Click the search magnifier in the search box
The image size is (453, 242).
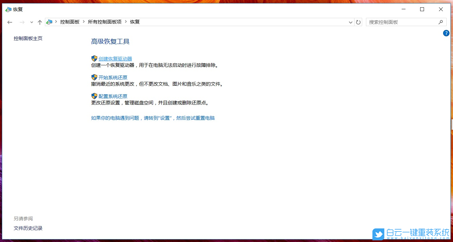441,22
